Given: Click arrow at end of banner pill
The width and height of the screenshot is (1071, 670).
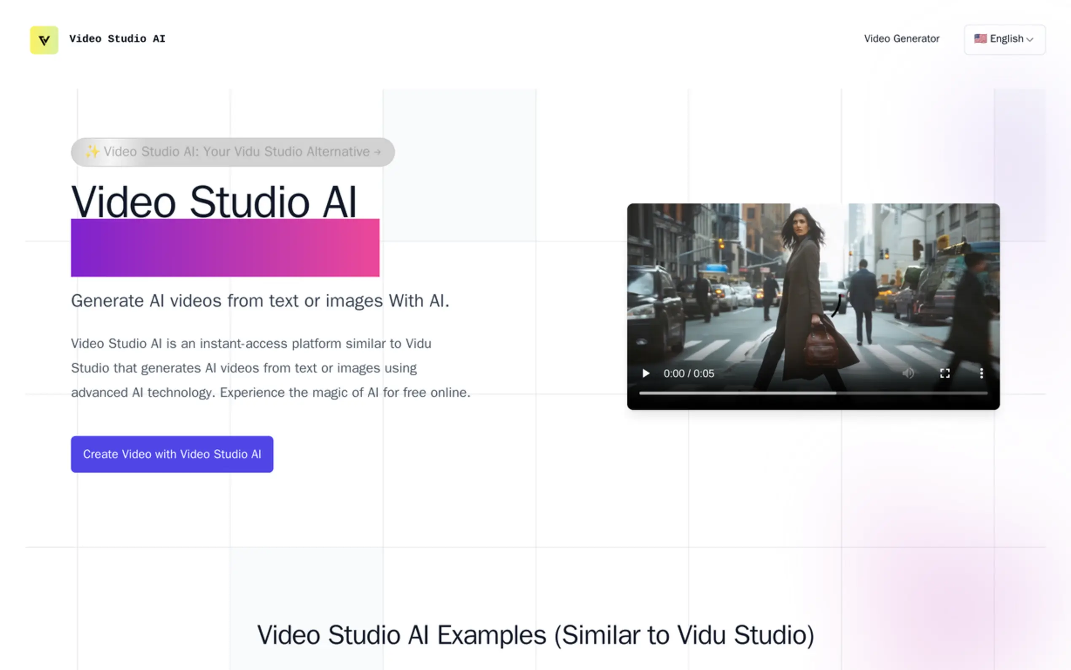Looking at the screenshot, I should tap(377, 152).
